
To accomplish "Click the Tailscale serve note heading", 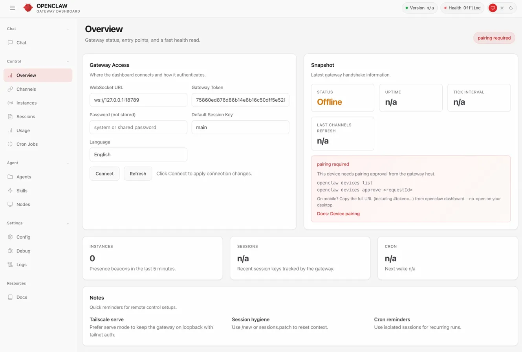I will pyautogui.click(x=106, y=319).
